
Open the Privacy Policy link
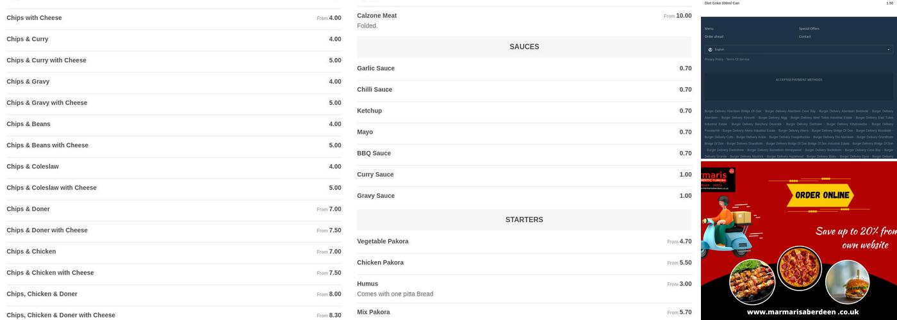(x=714, y=60)
